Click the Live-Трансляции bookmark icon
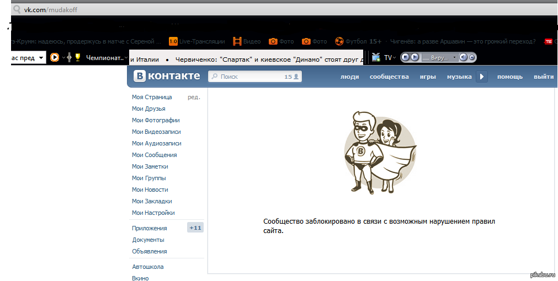This screenshot has width=558, height=281. [173, 41]
